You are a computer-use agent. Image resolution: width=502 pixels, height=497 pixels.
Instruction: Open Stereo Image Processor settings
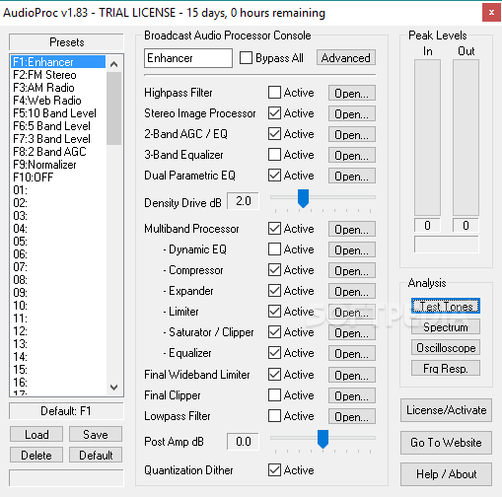(352, 114)
